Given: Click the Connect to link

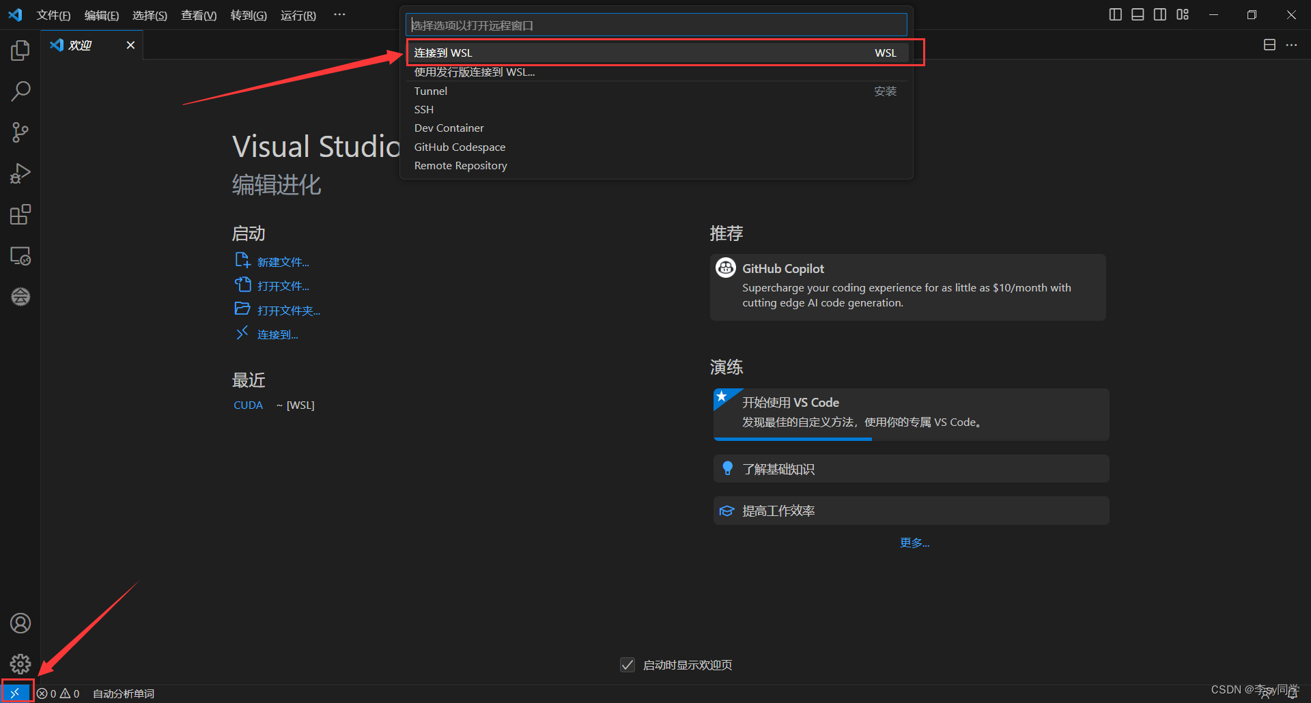Looking at the screenshot, I should pos(277,334).
